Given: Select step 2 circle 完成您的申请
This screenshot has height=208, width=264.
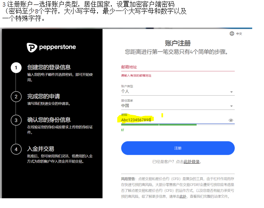Looking at the screenshot, I should point(16,96).
